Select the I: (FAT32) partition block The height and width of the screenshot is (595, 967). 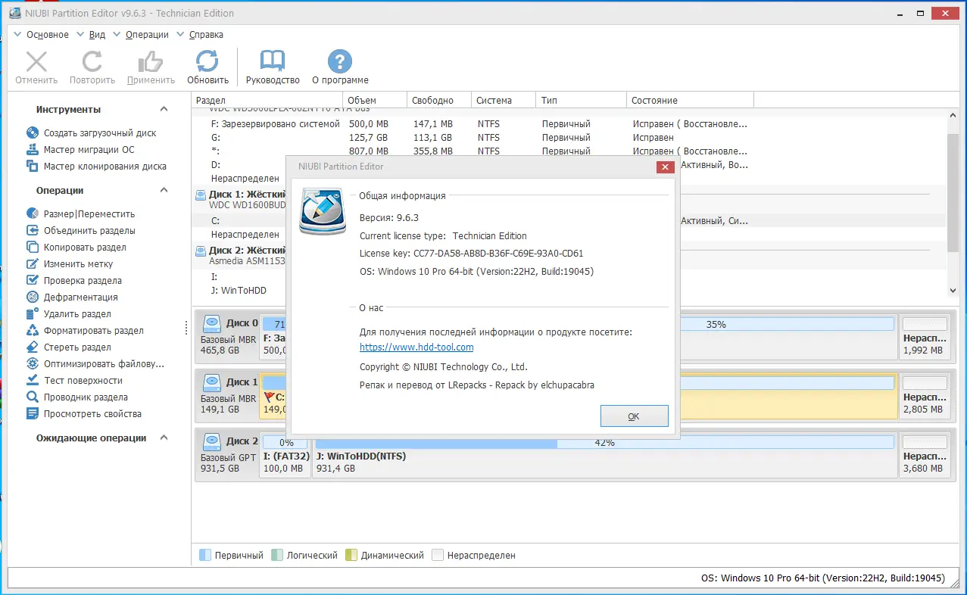pyautogui.click(x=286, y=455)
